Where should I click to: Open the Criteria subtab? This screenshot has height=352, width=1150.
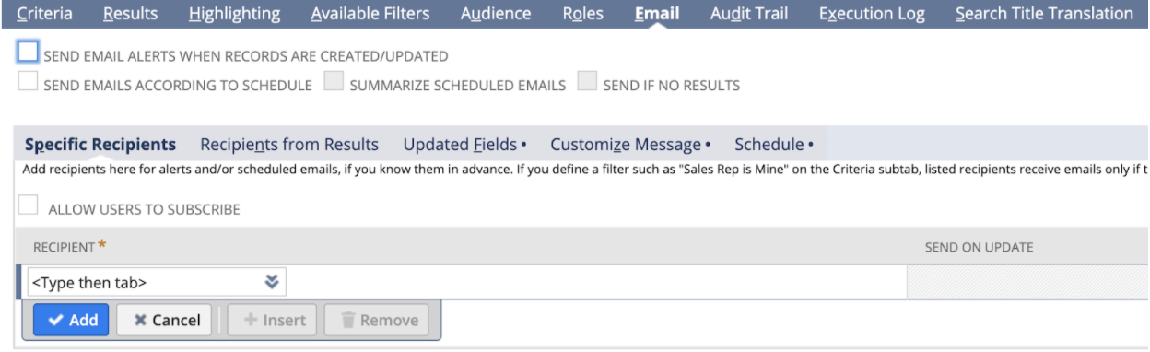pyautogui.click(x=45, y=13)
